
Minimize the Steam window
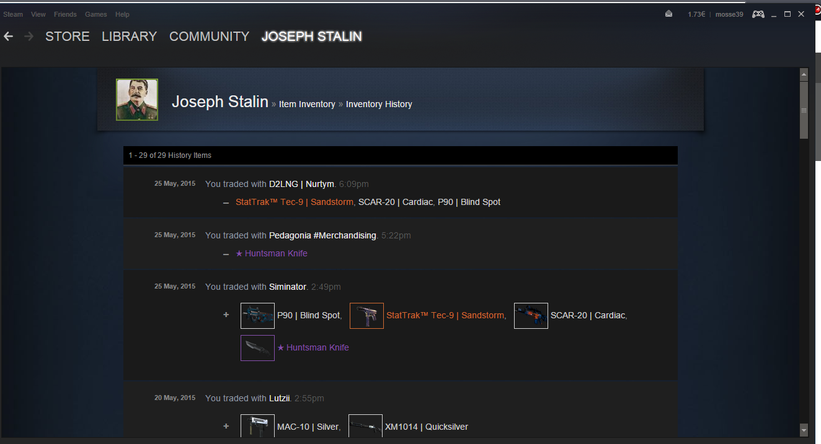(774, 14)
